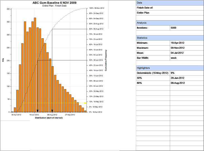Screen dimensions: 204x151
Task: Select the Cumulative Frequency axis label
Action: point(106,60)
